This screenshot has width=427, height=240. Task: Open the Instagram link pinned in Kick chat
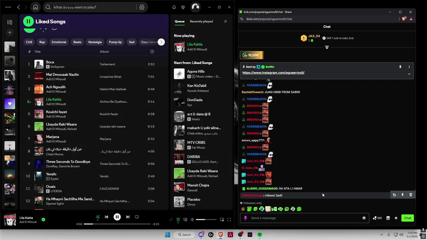(x=273, y=73)
